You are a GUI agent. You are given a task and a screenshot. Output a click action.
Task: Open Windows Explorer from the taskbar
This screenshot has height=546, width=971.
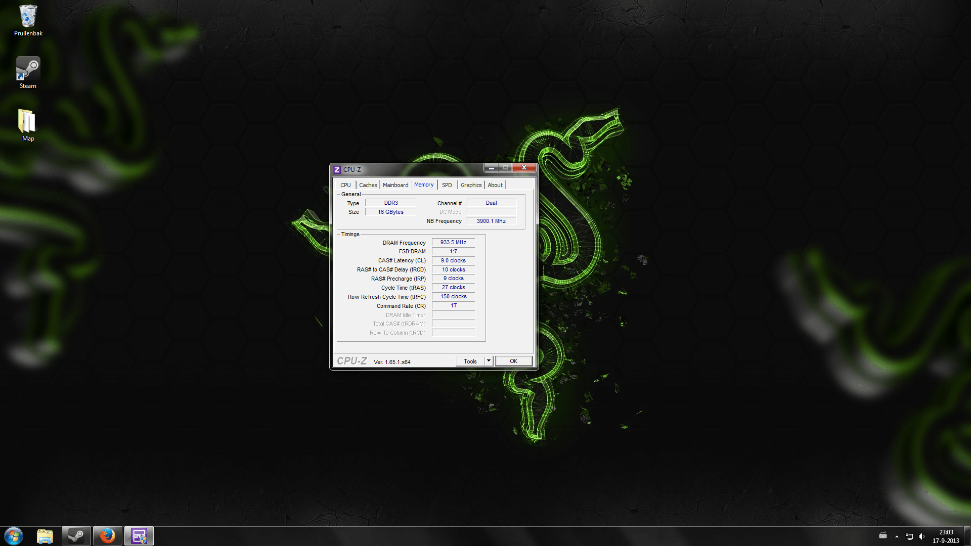[45, 536]
